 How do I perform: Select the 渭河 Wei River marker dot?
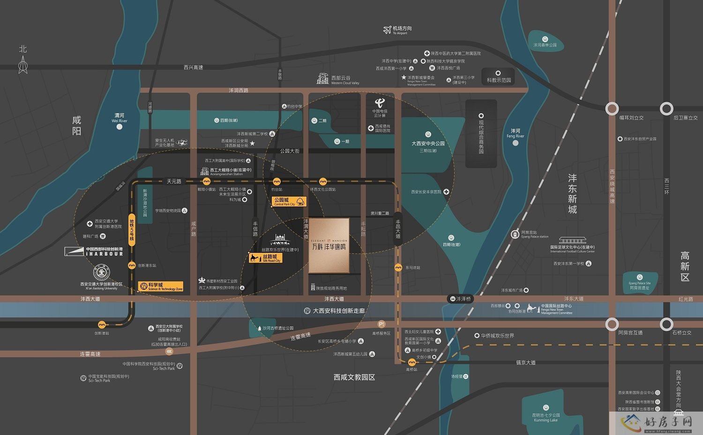tap(120, 127)
